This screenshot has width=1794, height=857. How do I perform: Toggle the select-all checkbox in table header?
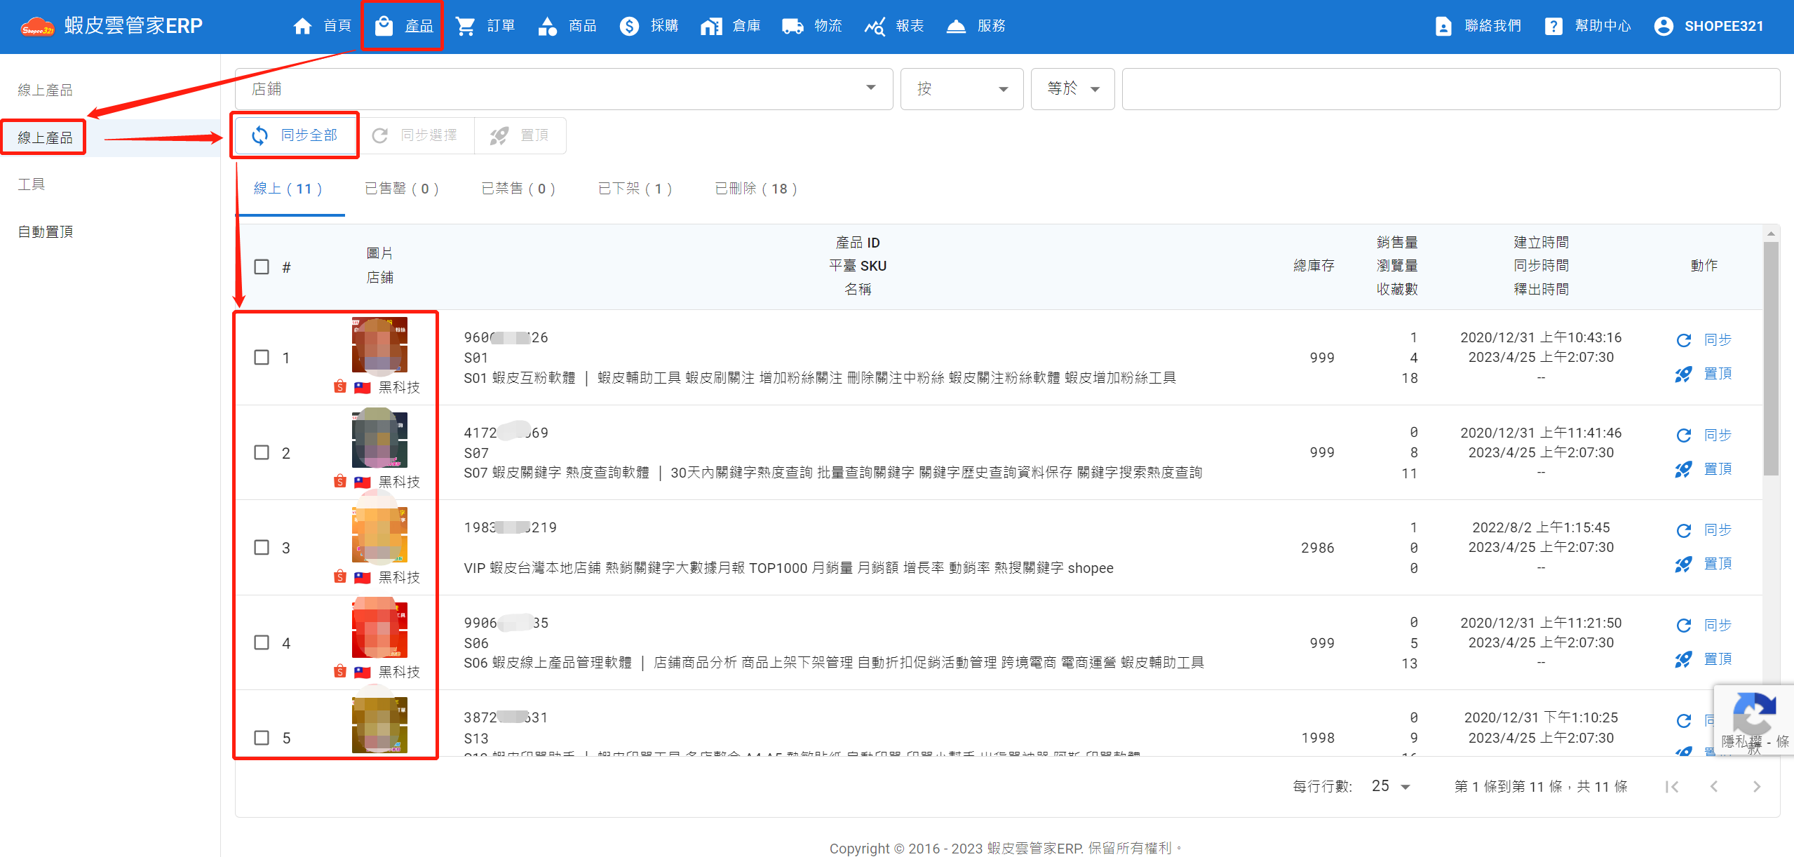pyautogui.click(x=262, y=266)
